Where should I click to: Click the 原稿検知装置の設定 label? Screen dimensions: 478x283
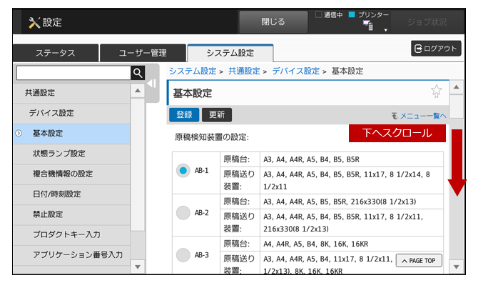[212, 137]
